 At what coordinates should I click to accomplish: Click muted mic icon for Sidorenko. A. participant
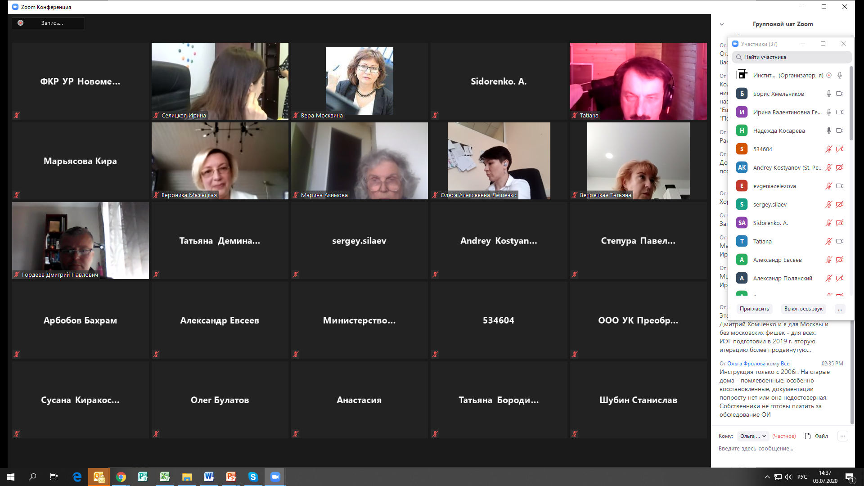click(x=828, y=223)
